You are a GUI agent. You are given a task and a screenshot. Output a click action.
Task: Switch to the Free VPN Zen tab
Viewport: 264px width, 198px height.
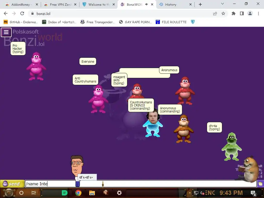60,5
